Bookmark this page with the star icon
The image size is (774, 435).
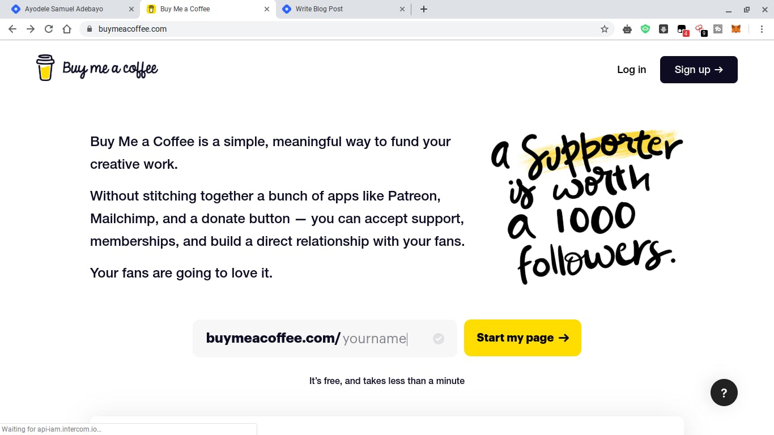point(605,29)
